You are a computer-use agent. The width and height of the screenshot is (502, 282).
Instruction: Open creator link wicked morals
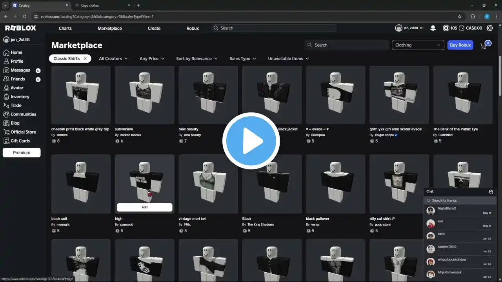pos(130,135)
